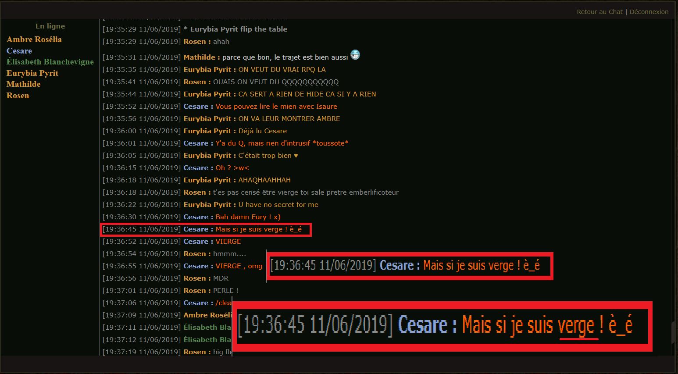Click the grinning emoji in Mathilde's message
Image resolution: width=678 pixels, height=374 pixels.
(355, 55)
